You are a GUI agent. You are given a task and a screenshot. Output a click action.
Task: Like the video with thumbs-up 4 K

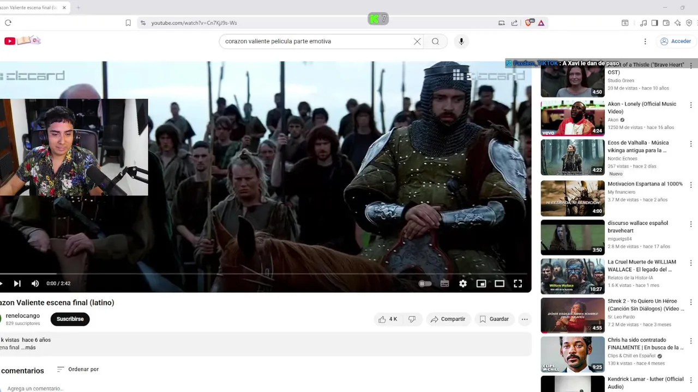click(x=388, y=319)
